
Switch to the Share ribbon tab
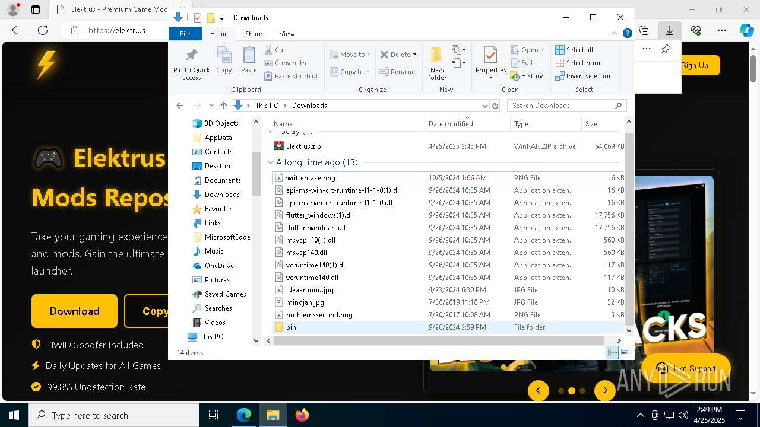pyautogui.click(x=254, y=34)
